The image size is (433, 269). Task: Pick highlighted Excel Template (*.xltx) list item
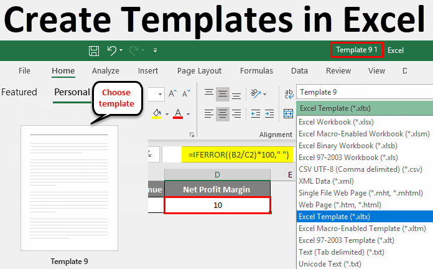pyautogui.click(x=365, y=217)
